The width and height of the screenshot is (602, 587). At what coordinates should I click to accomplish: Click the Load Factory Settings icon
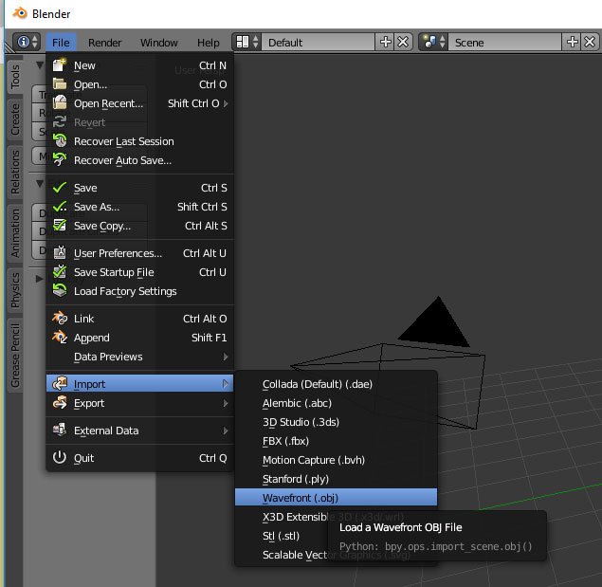coord(60,291)
